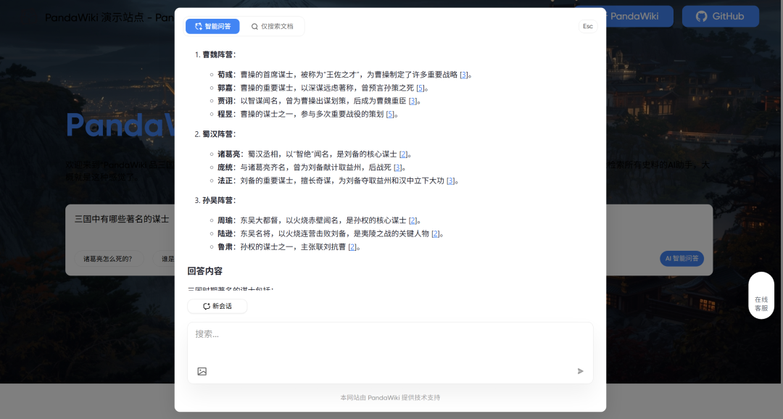Click the 曹魏阵营 list heading

click(x=219, y=55)
